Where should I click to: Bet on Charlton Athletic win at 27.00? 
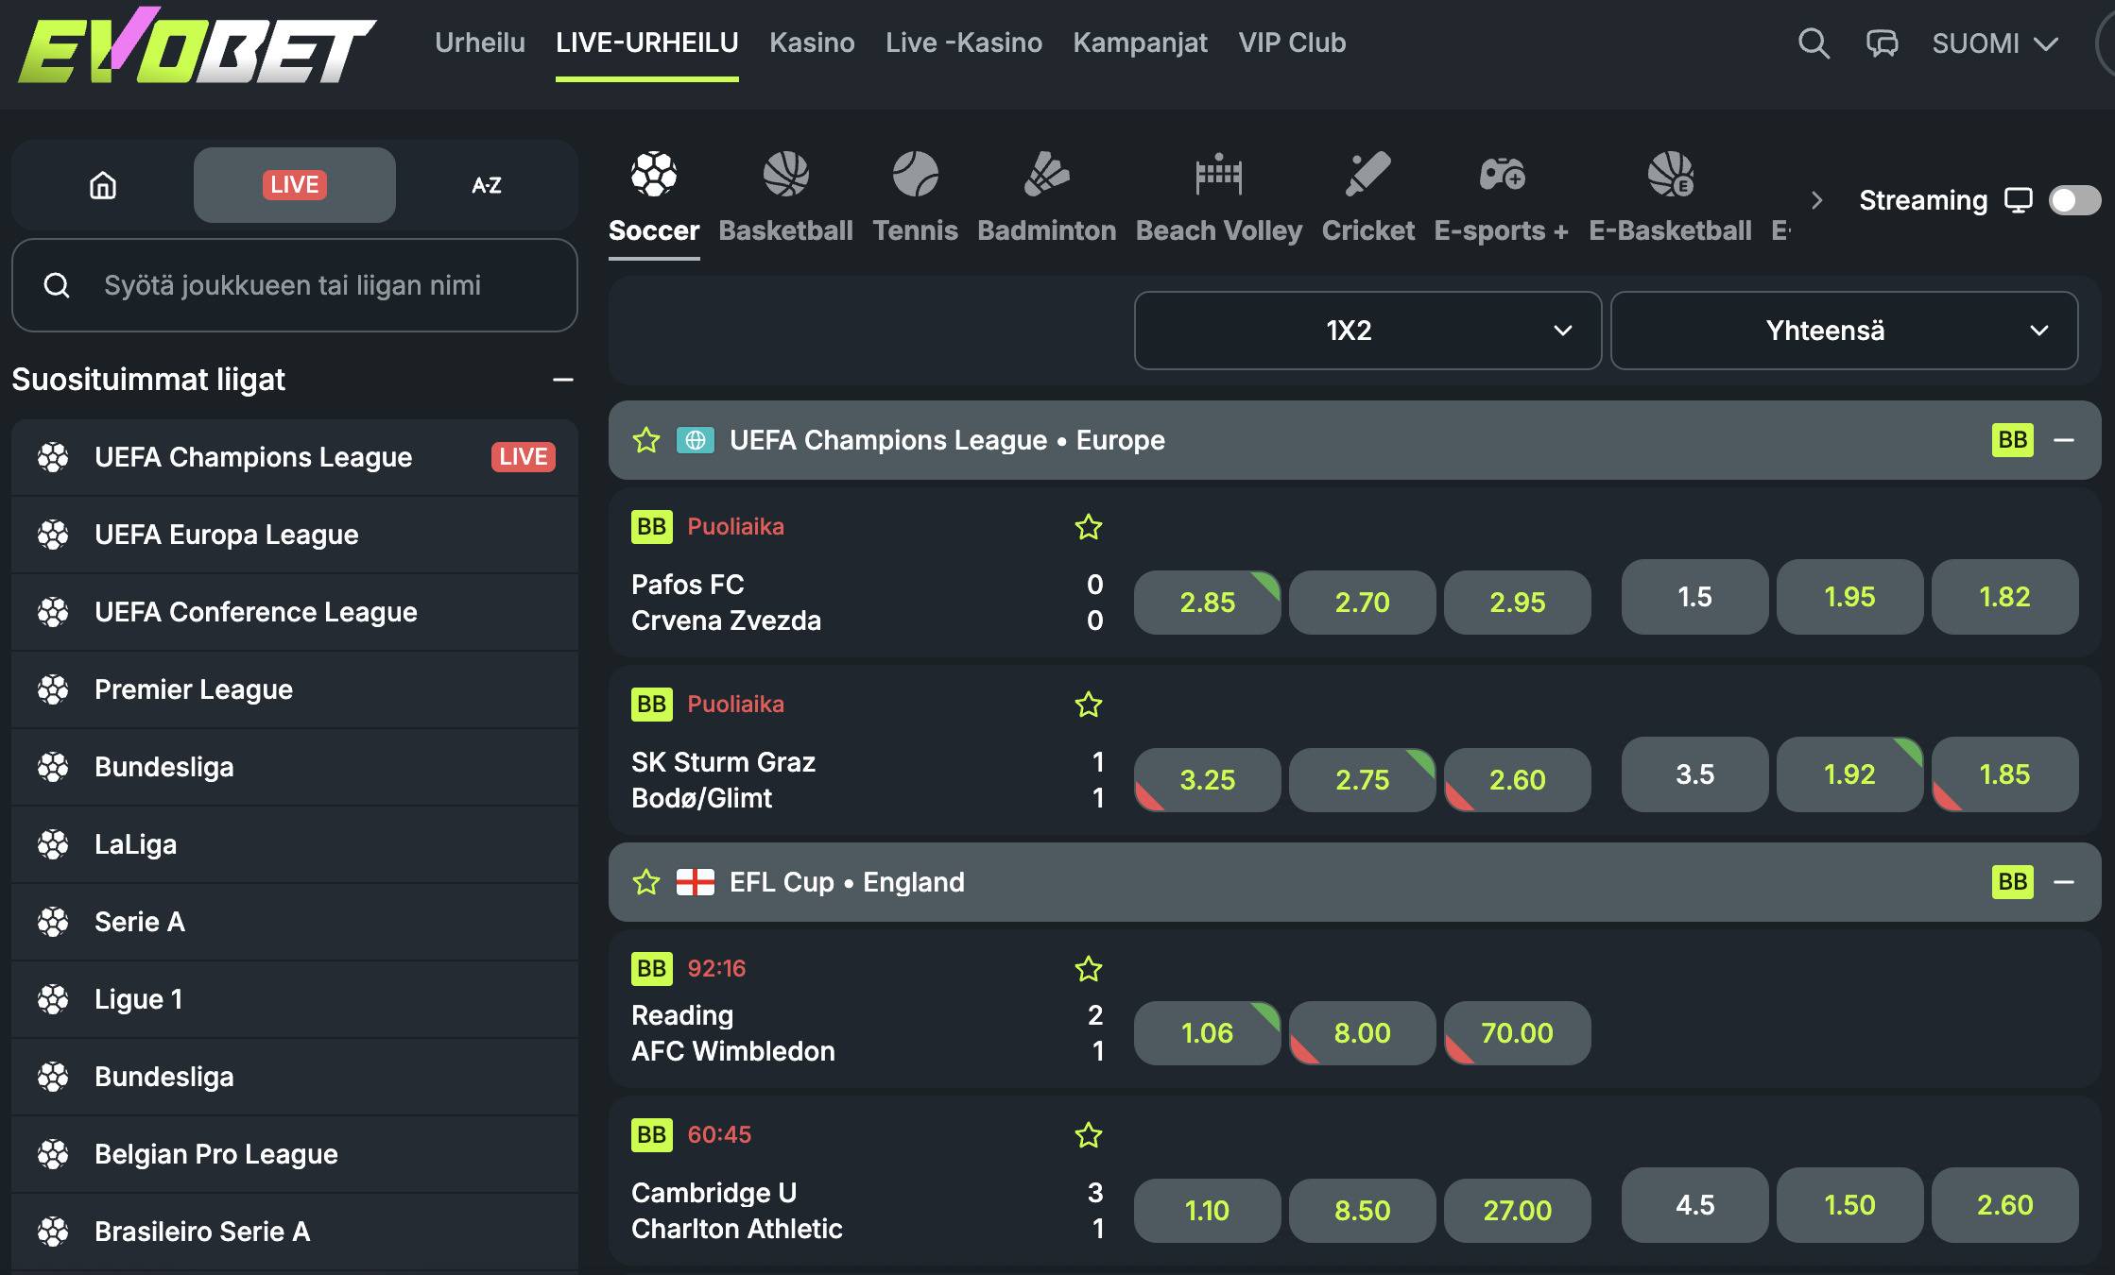[1517, 1211]
